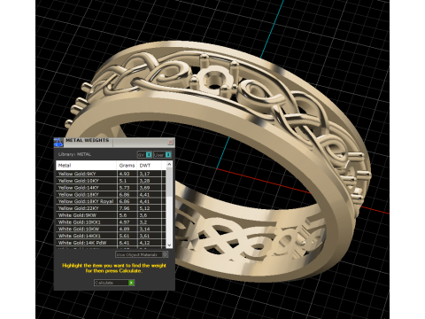The image size is (425, 319).
Task: Select the Yellow Gold:9KY row
Action: tap(111, 174)
